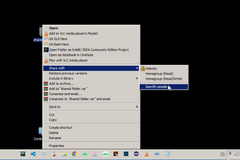Choose Homegroup (Read) sharing option
The image size is (240, 160).
tap(159, 74)
